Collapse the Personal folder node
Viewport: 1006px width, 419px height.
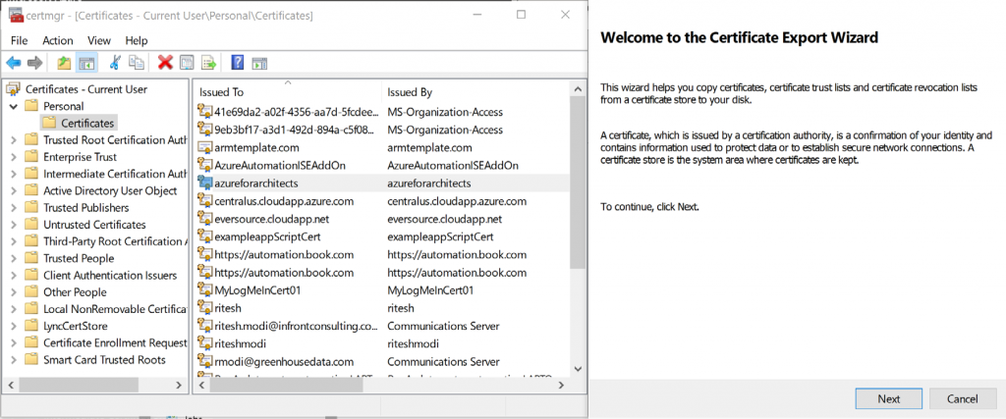coord(13,106)
